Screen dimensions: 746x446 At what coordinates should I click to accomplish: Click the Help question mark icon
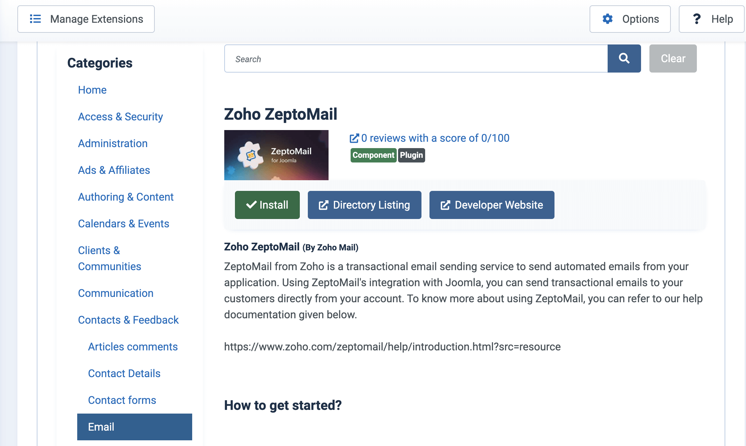[x=697, y=19]
